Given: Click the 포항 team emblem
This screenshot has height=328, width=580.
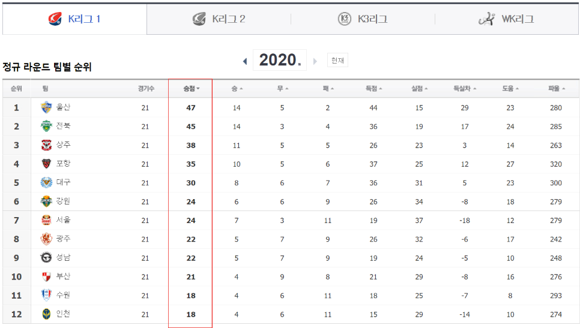Looking at the screenshot, I should coord(46,164).
